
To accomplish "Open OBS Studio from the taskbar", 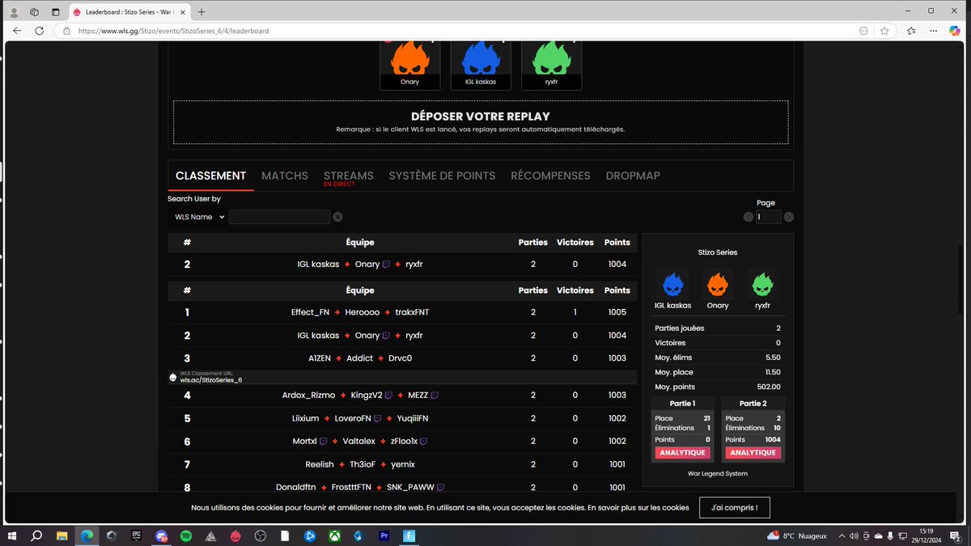I will click(x=260, y=535).
